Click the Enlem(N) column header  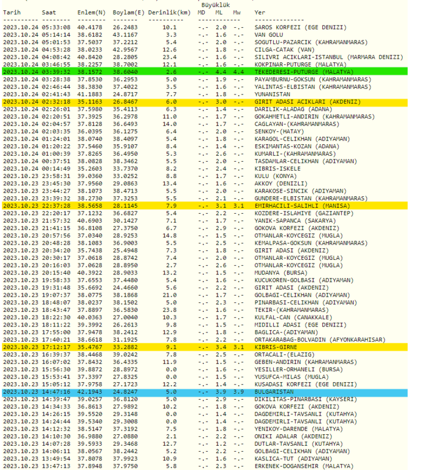point(91,12)
